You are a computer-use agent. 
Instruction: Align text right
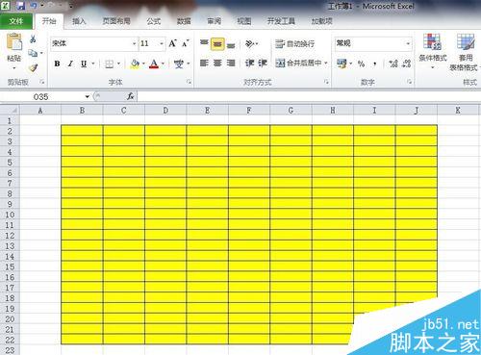point(231,63)
